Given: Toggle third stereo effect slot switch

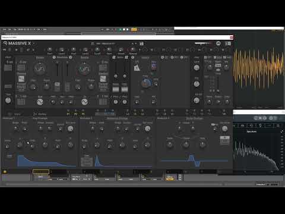Looking at the screenshot, I should coord(224,57).
